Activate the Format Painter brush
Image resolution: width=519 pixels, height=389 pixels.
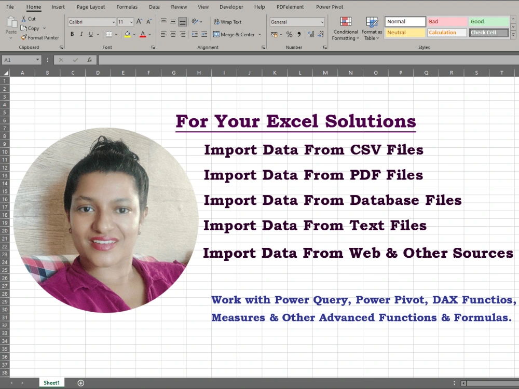tap(23, 37)
